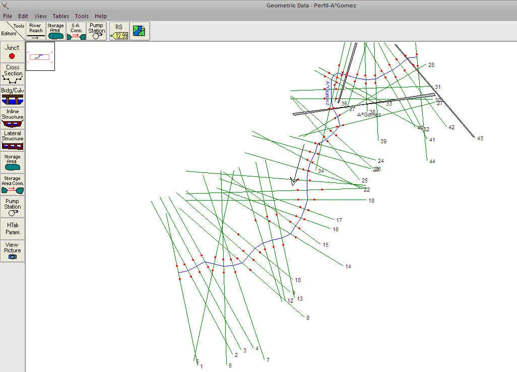Open the HTab Param. editor

[12, 229]
